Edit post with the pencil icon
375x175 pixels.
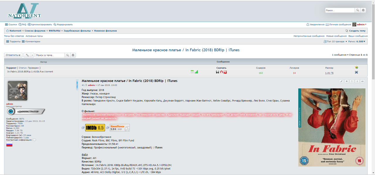click(x=341, y=81)
